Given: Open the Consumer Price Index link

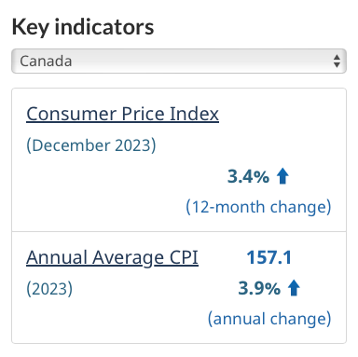Looking at the screenshot, I should (123, 114).
